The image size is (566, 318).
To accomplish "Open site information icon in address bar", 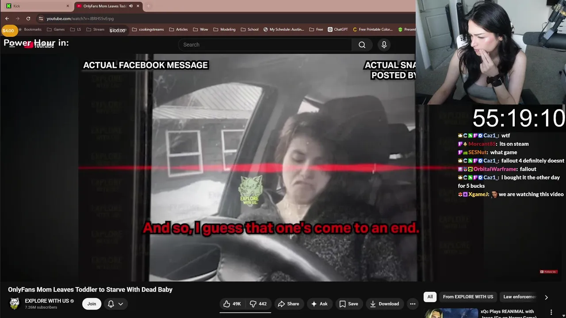I will [41, 19].
